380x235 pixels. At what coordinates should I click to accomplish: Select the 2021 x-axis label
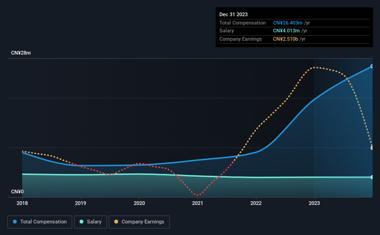198,203
